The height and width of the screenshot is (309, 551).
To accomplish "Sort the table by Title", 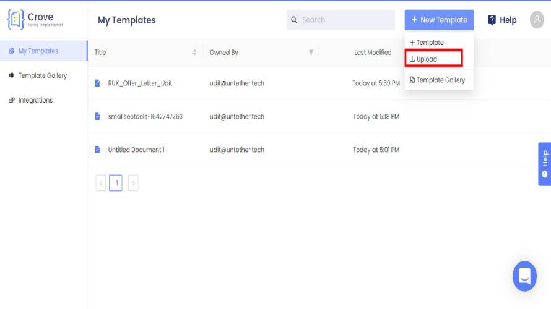I will click(x=194, y=53).
